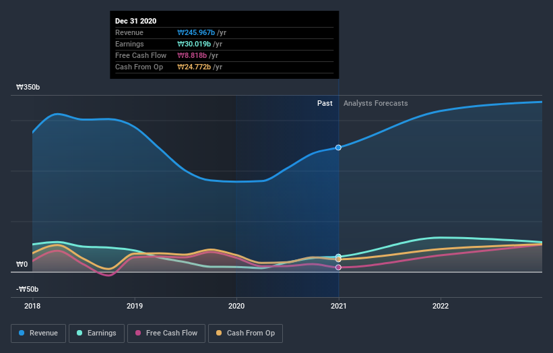This screenshot has width=553, height=353.
Task: Click the 'Dec 31 2020' tooltip date
Action: pyautogui.click(x=136, y=21)
